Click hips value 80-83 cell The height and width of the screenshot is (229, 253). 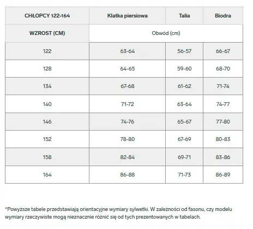click(x=223, y=139)
